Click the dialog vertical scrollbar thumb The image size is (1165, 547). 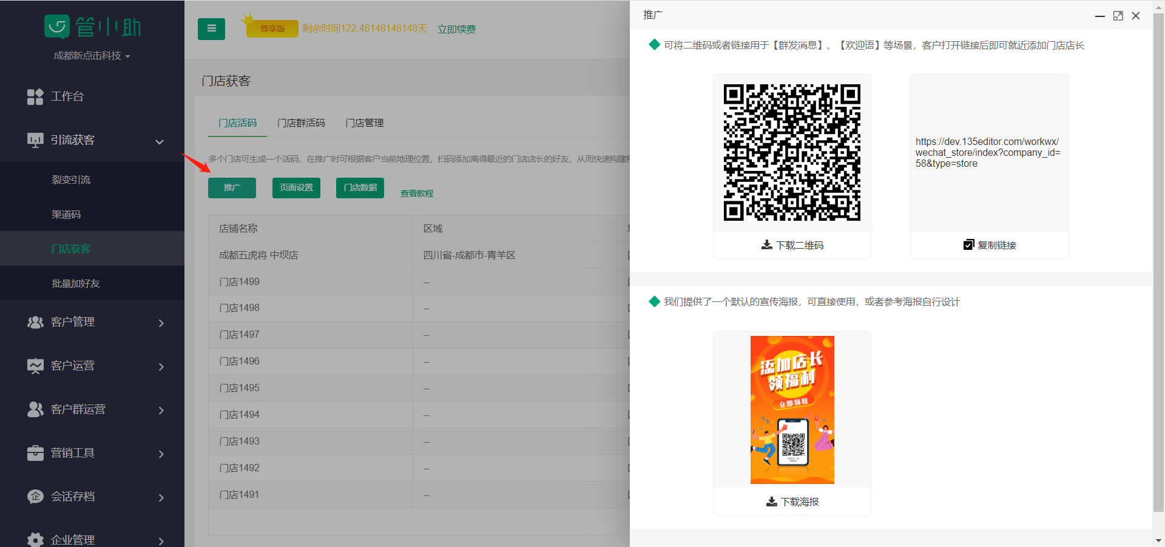point(1158,262)
